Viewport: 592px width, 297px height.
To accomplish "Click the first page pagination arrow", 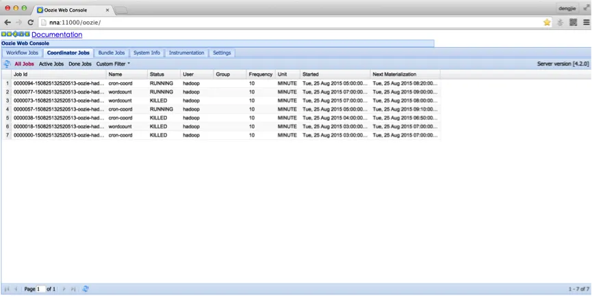I will pyautogui.click(x=7, y=289).
